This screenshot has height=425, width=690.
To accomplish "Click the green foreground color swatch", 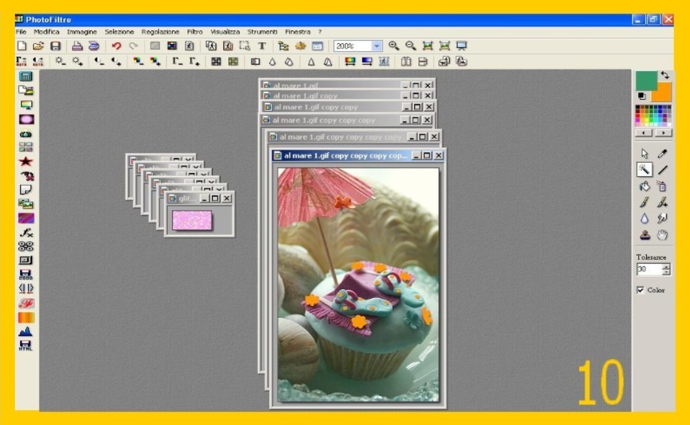I will 645,81.
